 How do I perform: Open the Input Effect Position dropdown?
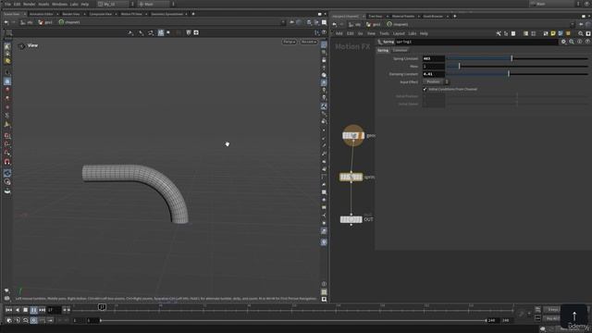tap(436, 82)
